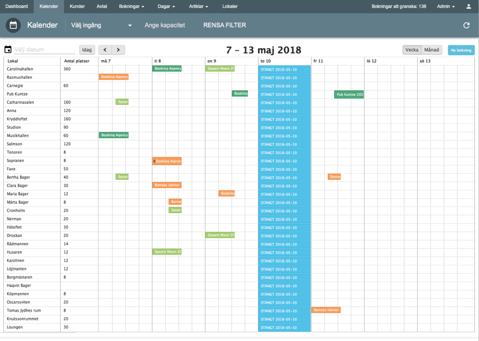The image size is (479, 341).
Task: Click Carolinahallen's blue STÄNGT block on Thursday
Action: click(284, 69)
